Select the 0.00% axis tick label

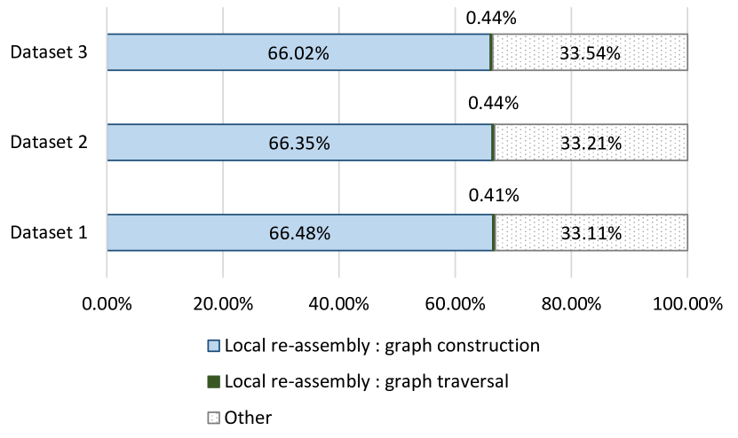point(107,303)
